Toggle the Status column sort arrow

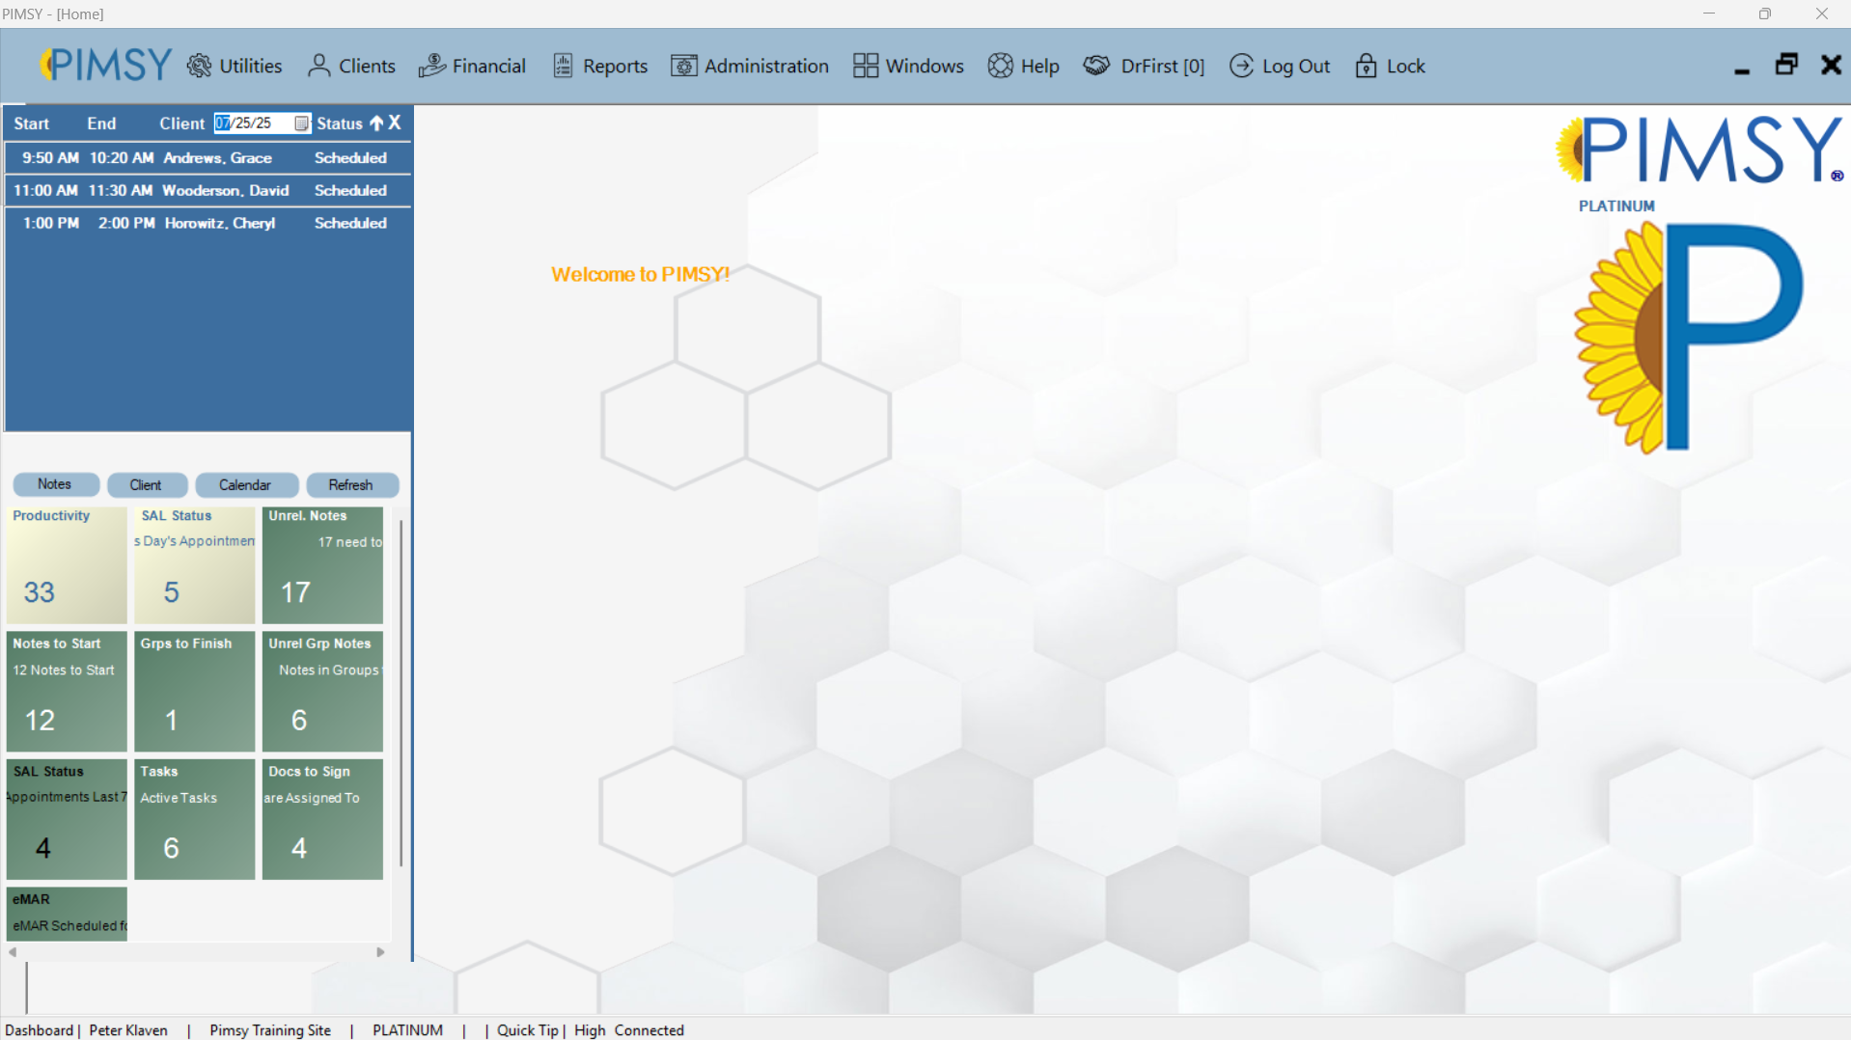pos(376,123)
